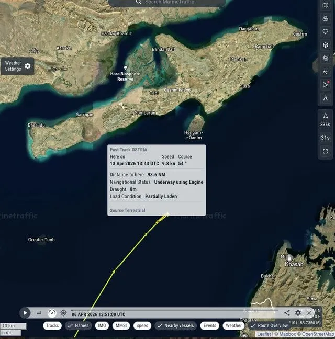Click the distance measuring compass icon
Viewport: 335px width, 339px height.
click(x=326, y=97)
